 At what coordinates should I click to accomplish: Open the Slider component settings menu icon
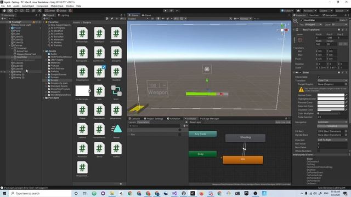tap(346, 72)
